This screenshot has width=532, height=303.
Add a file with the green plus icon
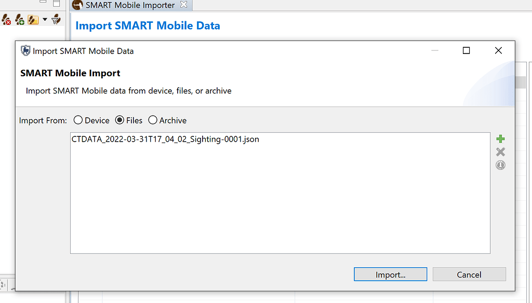500,139
